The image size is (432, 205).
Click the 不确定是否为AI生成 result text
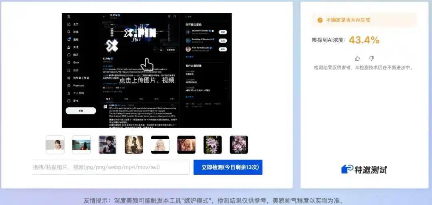coord(348,20)
